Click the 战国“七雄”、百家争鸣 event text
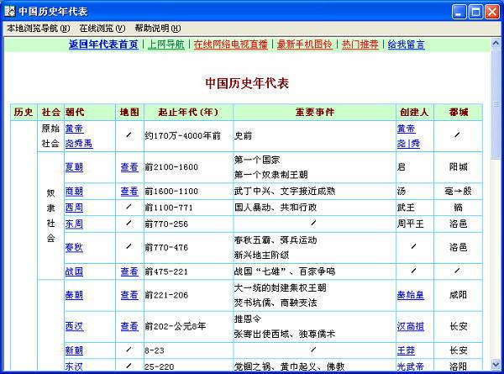 click(285, 271)
